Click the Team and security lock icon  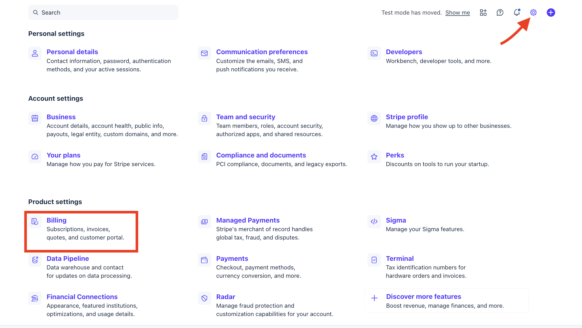click(x=204, y=118)
